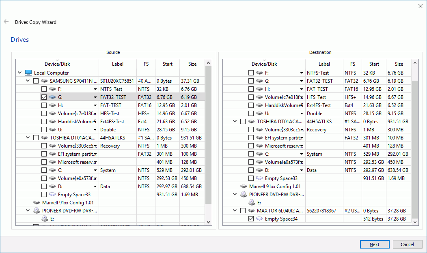Viewport: 427px width, 253px height.
Task: Sort Source list by Label column
Action: click(118, 64)
